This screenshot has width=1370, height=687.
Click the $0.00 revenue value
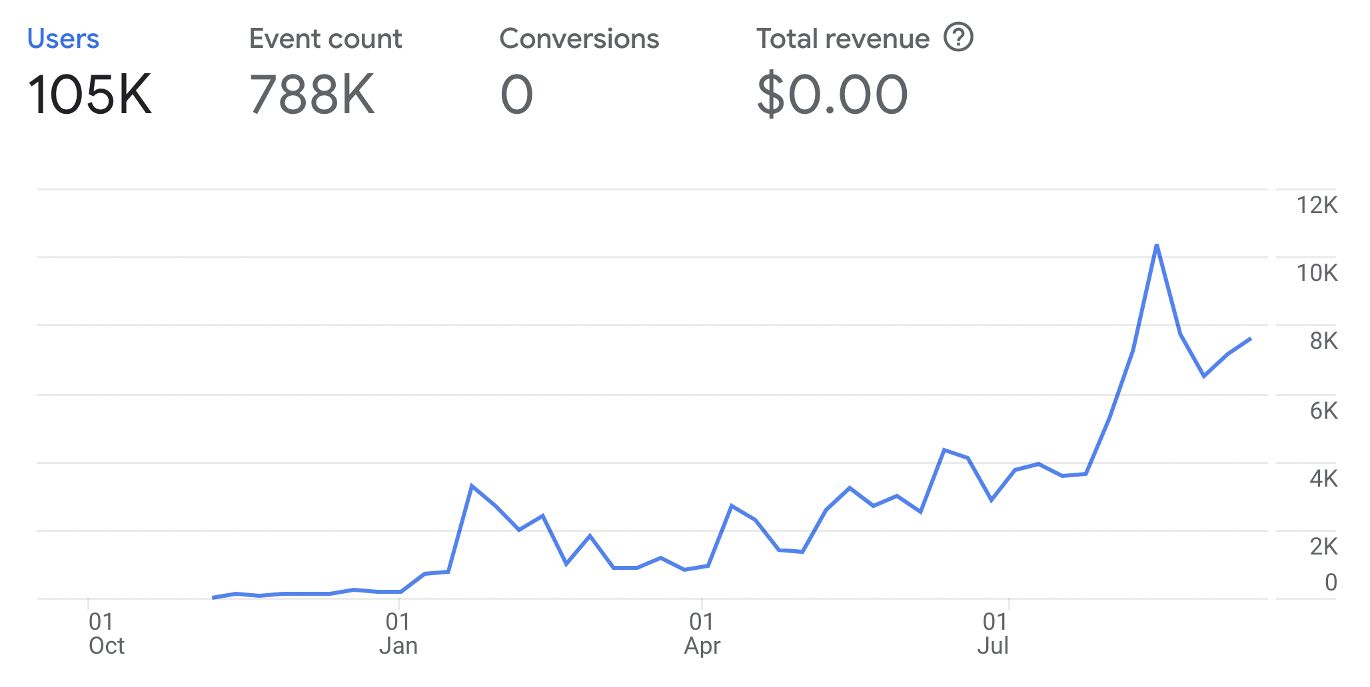[x=832, y=95]
